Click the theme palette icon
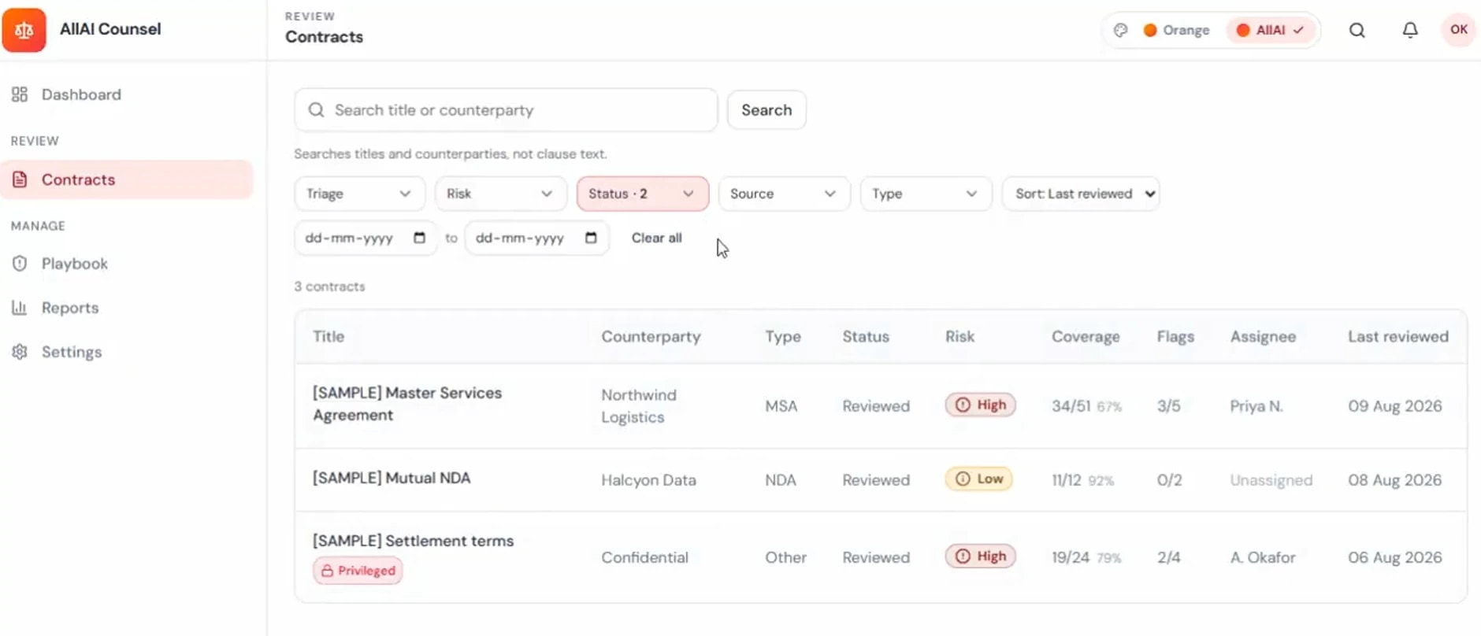1481x636 pixels. 1120,30
